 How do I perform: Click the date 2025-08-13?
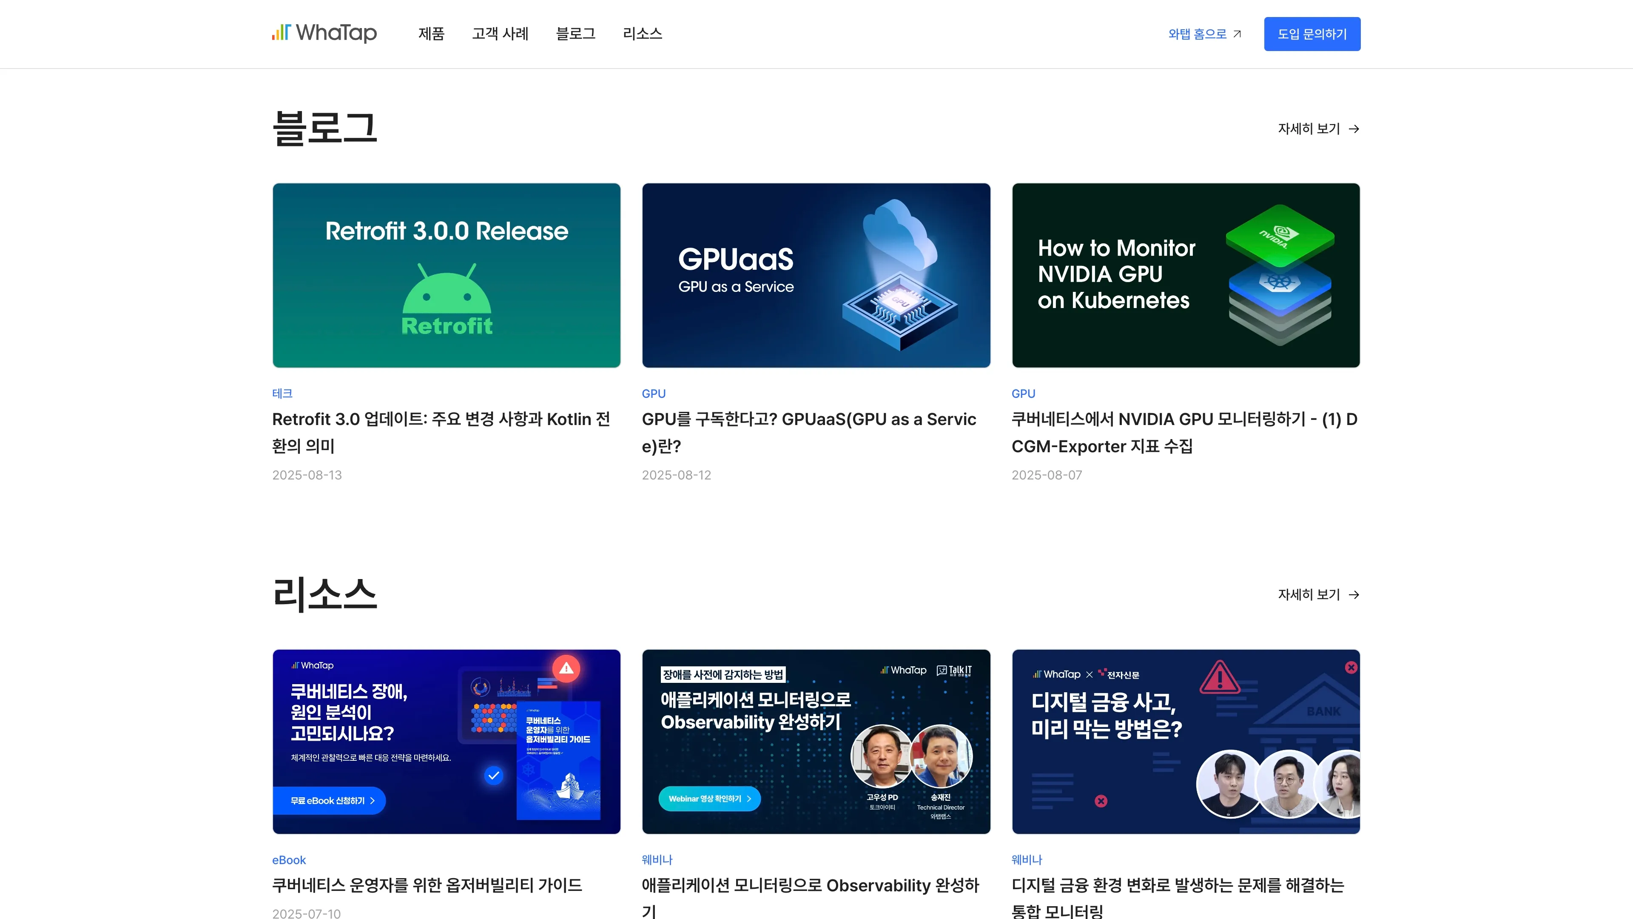click(307, 475)
